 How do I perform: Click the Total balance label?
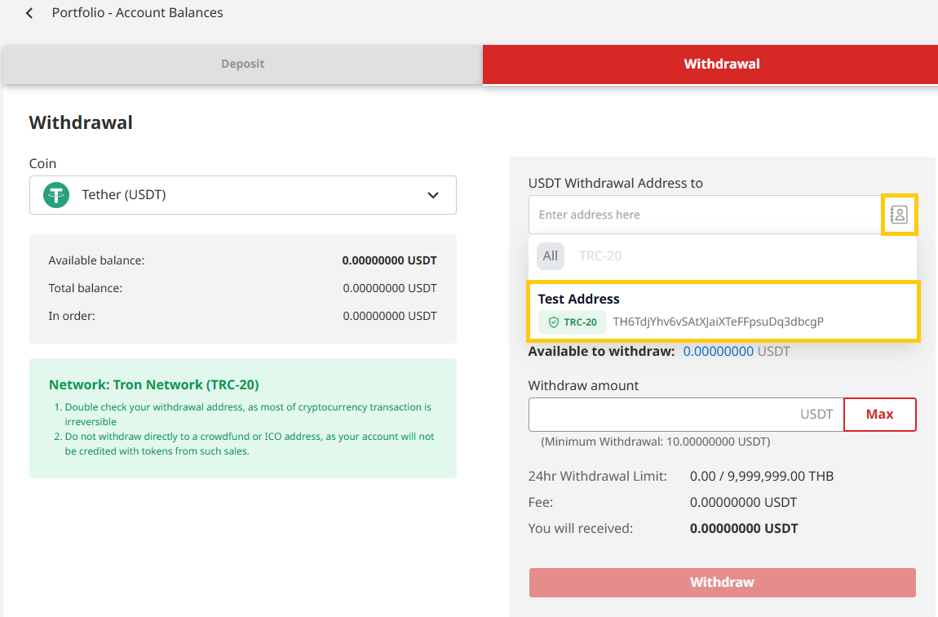tap(86, 288)
